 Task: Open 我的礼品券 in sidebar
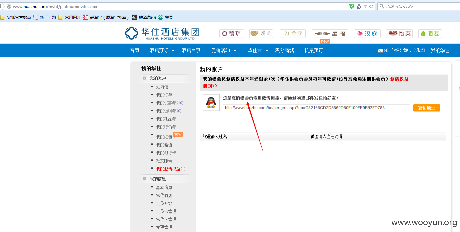[x=166, y=119]
